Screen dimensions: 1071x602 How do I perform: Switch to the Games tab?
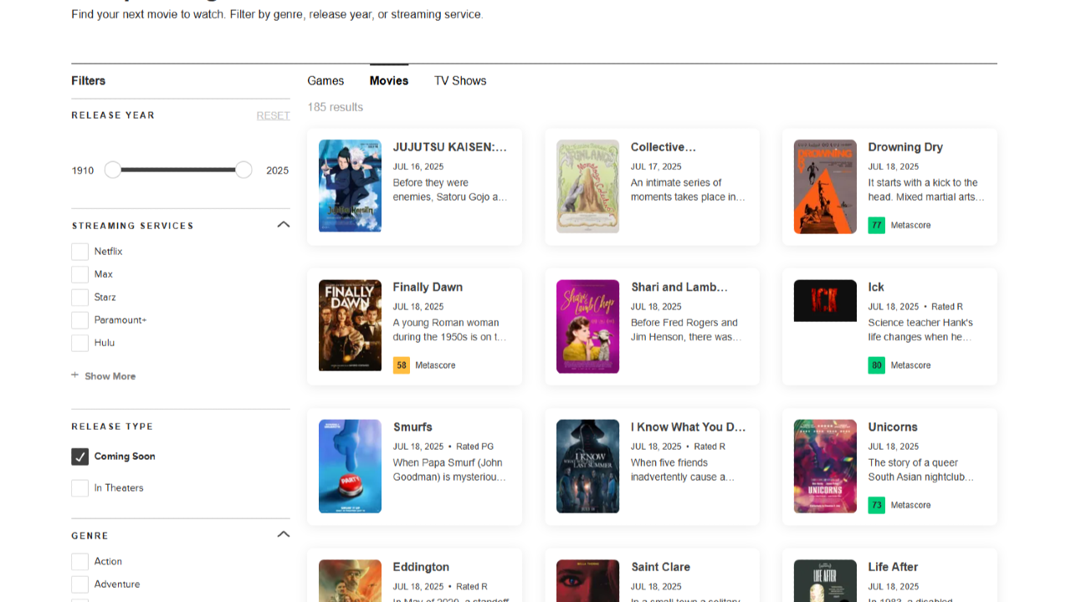pos(325,81)
